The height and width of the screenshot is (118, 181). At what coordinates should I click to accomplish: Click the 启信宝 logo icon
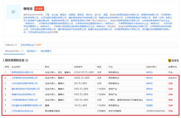tap(169, 61)
